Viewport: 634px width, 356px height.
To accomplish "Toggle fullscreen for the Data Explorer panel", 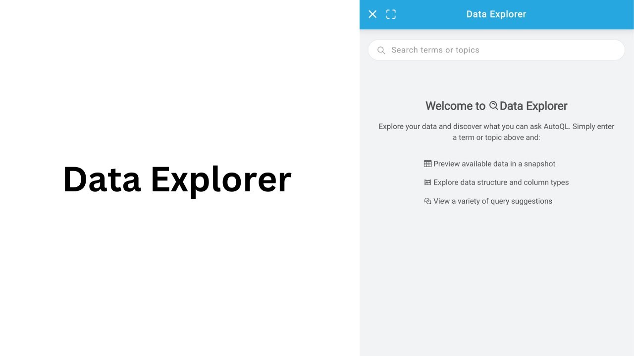I will [x=391, y=14].
